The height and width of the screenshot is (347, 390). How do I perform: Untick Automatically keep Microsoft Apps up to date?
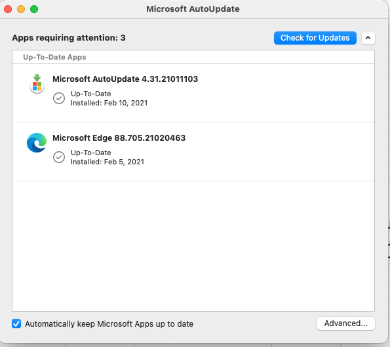pos(16,323)
